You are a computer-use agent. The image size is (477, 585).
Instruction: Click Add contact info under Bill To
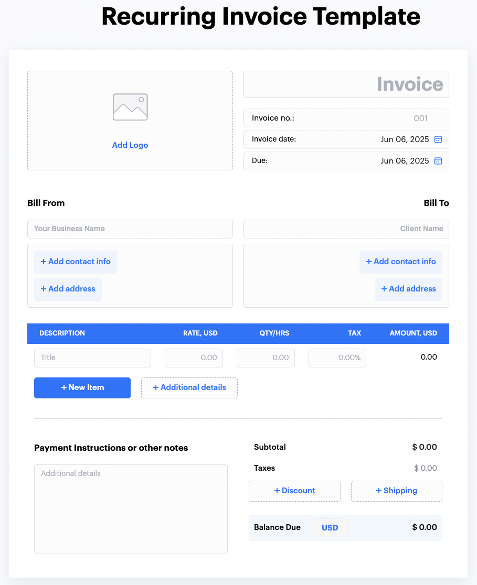coord(400,262)
